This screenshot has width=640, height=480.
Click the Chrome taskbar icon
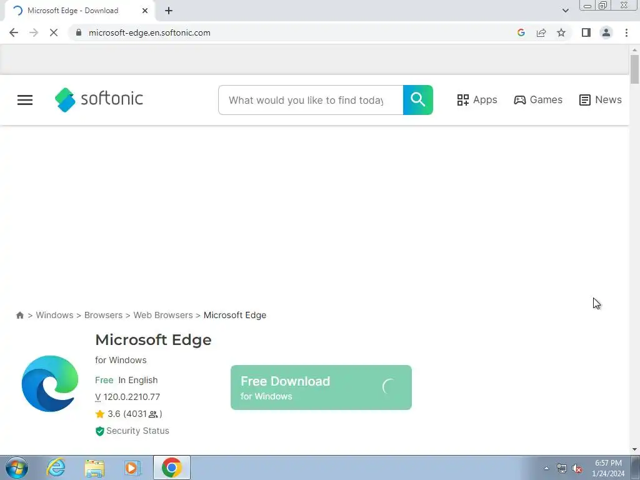click(x=171, y=467)
